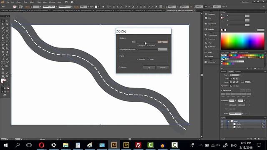This screenshot has width=267, height=150.
Task: Open the Info panel icon
Action: point(206,18)
